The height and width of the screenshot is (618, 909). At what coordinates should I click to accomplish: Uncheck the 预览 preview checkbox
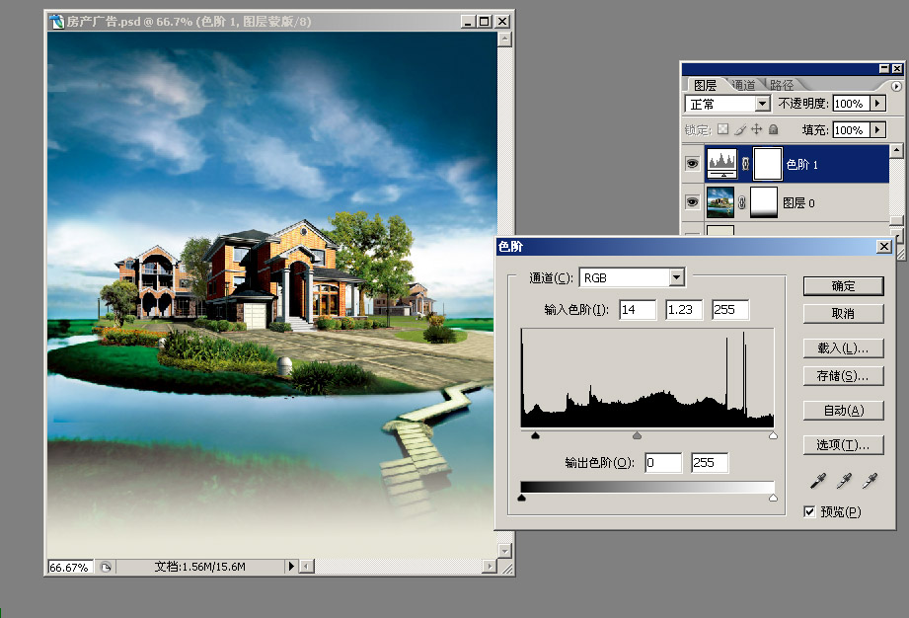pyautogui.click(x=810, y=511)
